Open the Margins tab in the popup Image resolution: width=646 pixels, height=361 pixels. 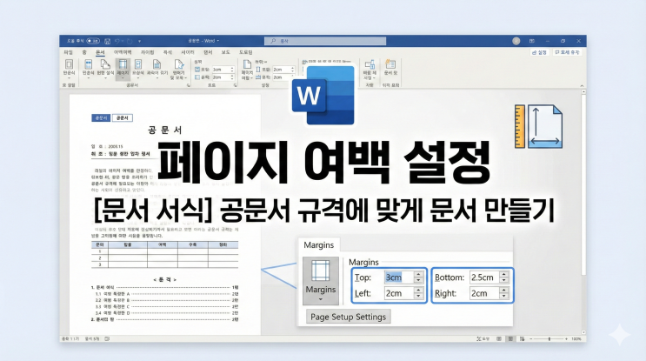(x=318, y=244)
